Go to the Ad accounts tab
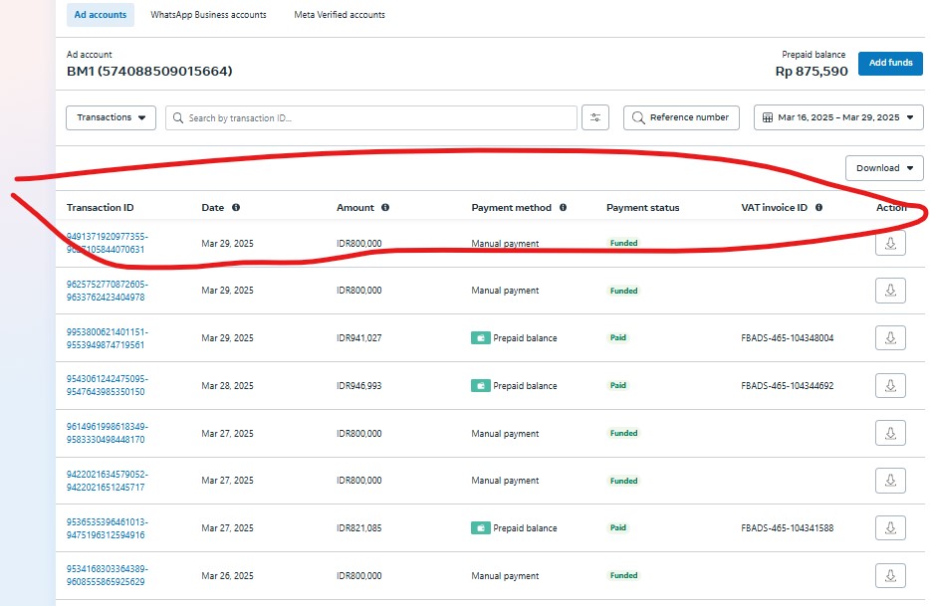The height and width of the screenshot is (606, 930). point(101,15)
